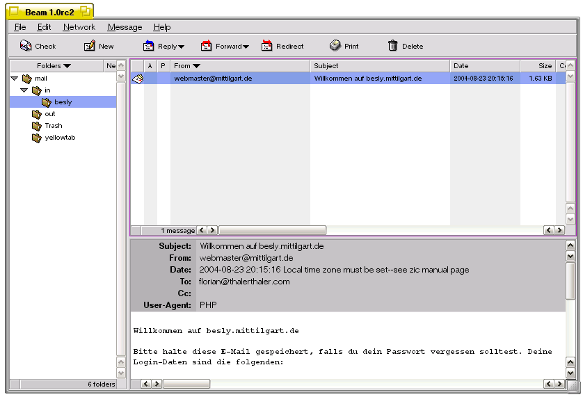Delete the message using the trash icon
Image resolution: width=583 pixels, height=397 pixels.
pyautogui.click(x=393, y=46)
